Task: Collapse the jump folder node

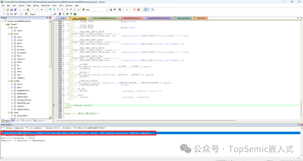Action: [9, 112]
